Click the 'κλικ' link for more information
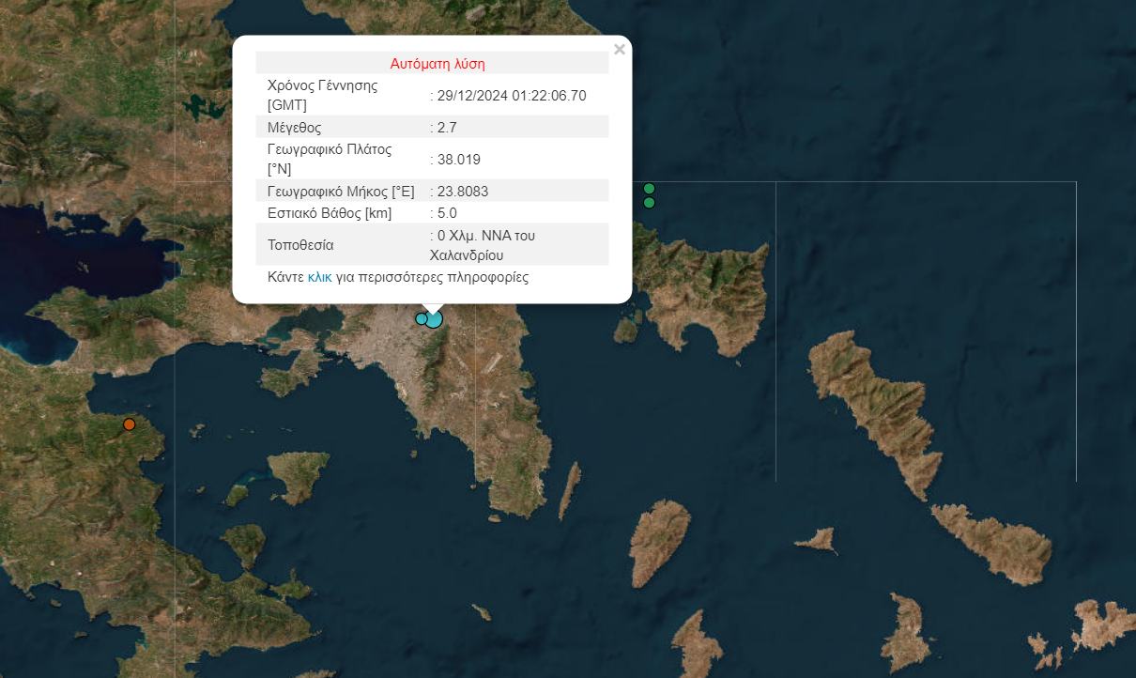The width and height of the screenshot is (1136, 678). pyautogui.click(x=319, y=277)
